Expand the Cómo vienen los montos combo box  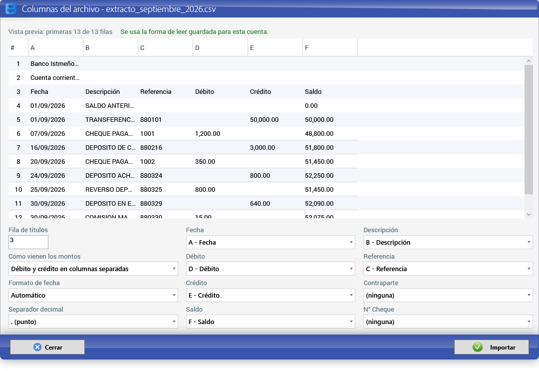[93, 269]
